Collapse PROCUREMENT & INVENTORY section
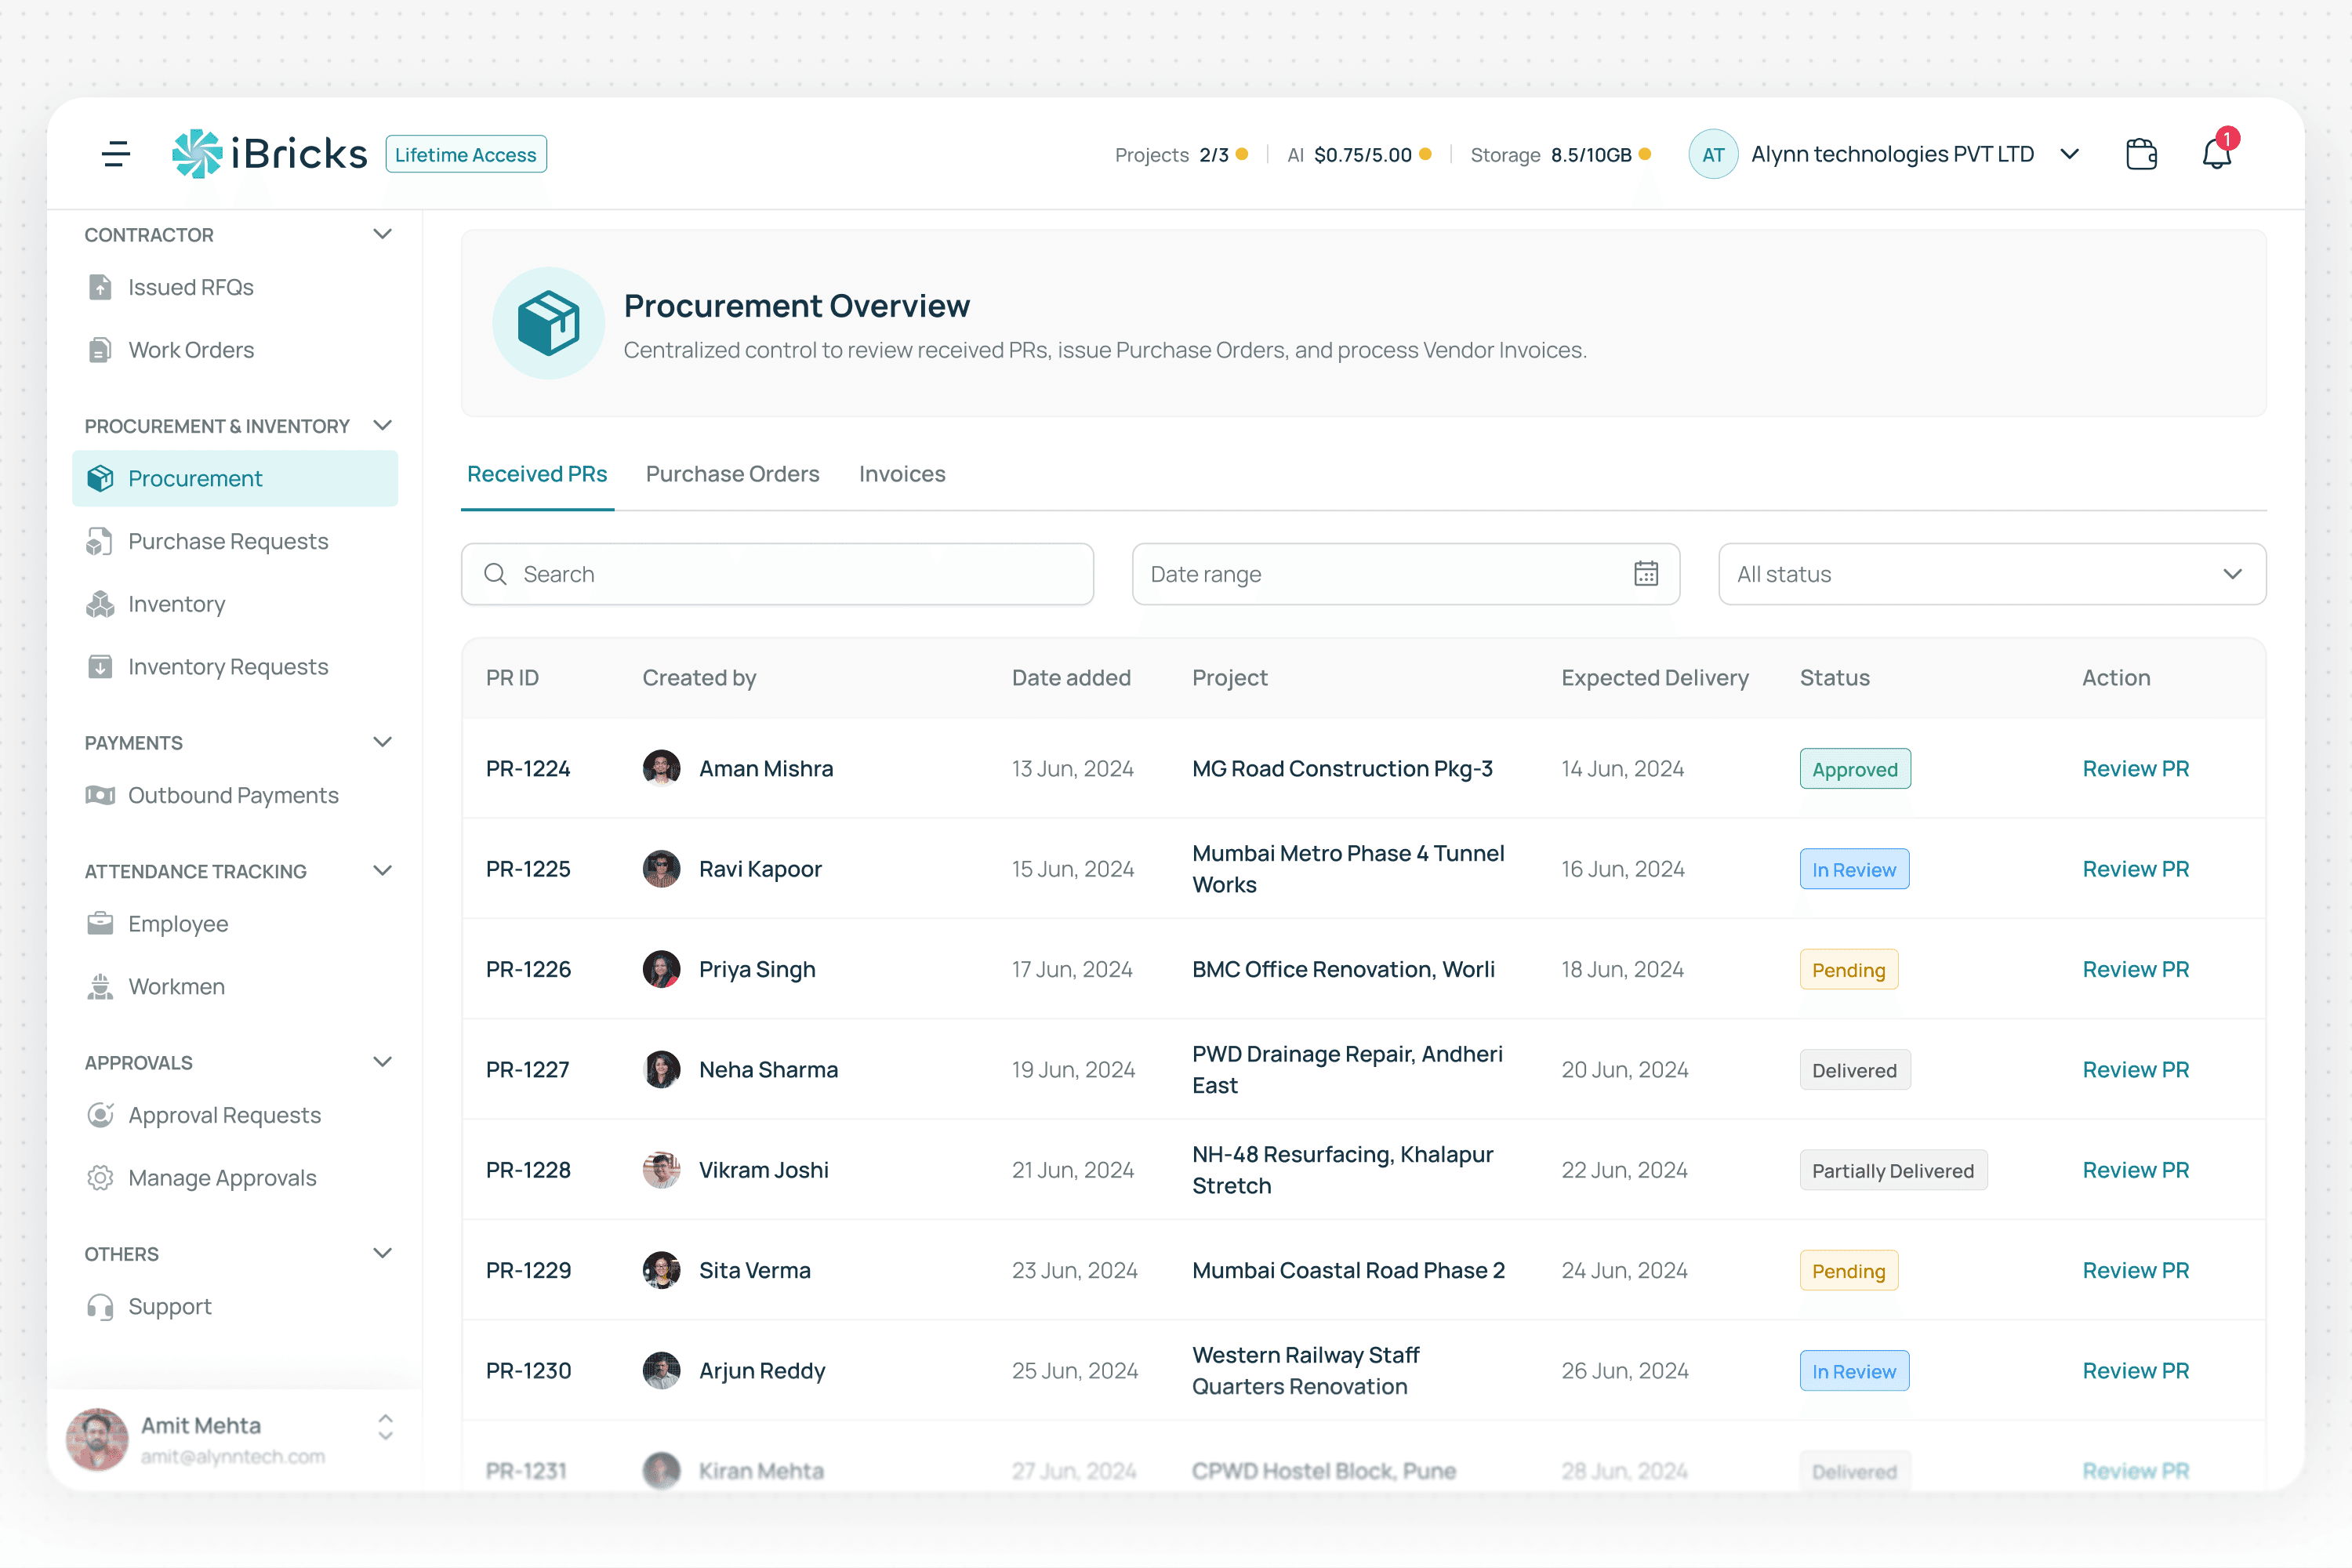The image size is (2352, 1568). (x=382, y=425)
